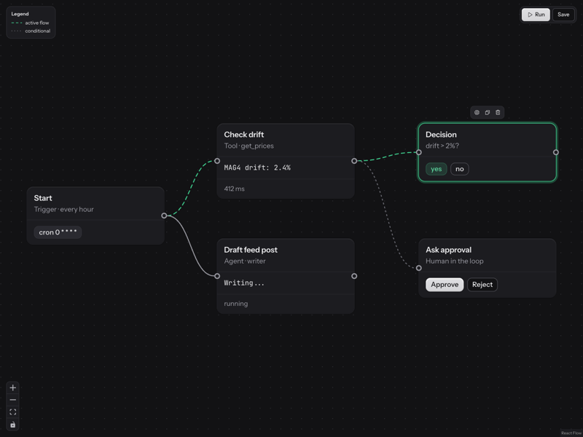The height and width of the screenshot is (437, 583).
Task: Select the Ask approval node title
Action: [448, 250]
